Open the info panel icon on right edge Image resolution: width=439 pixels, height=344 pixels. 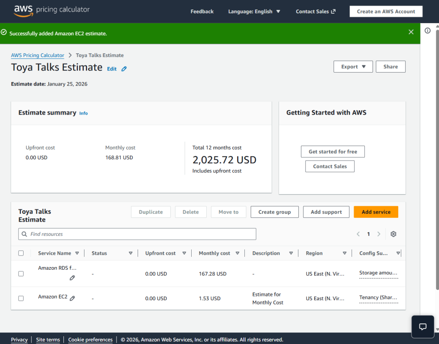[427, 30]
